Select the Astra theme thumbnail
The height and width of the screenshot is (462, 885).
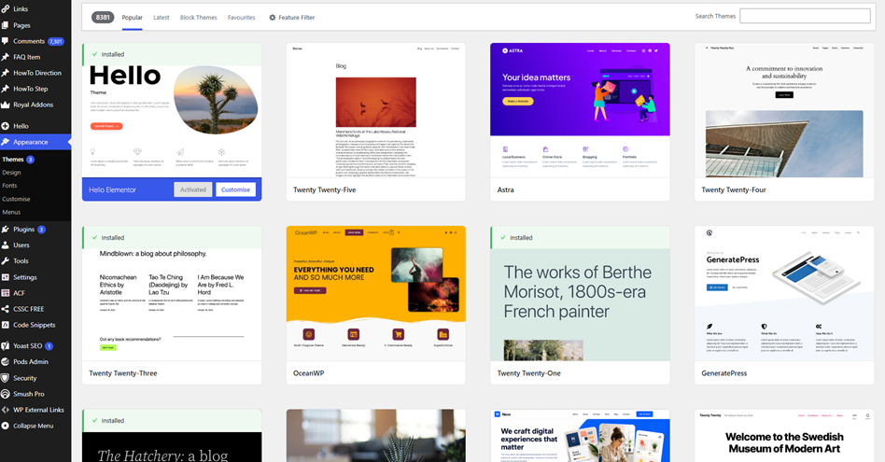(x=580, y=110)
